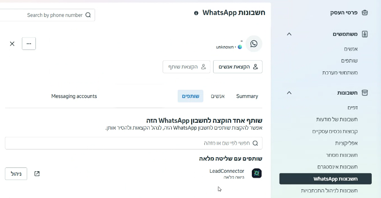The height and width of the screenshot is (198, 381).
Task: Open אנשים in the sidebar
Action: (x=350, y=49)
